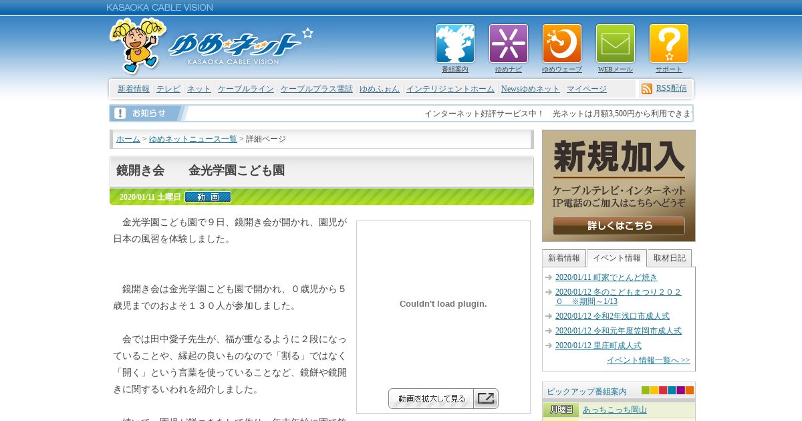Screen dimensions: 802x421
Task: Open the ゆめウェーブ orange icon
Action: (x=562, y=43)
